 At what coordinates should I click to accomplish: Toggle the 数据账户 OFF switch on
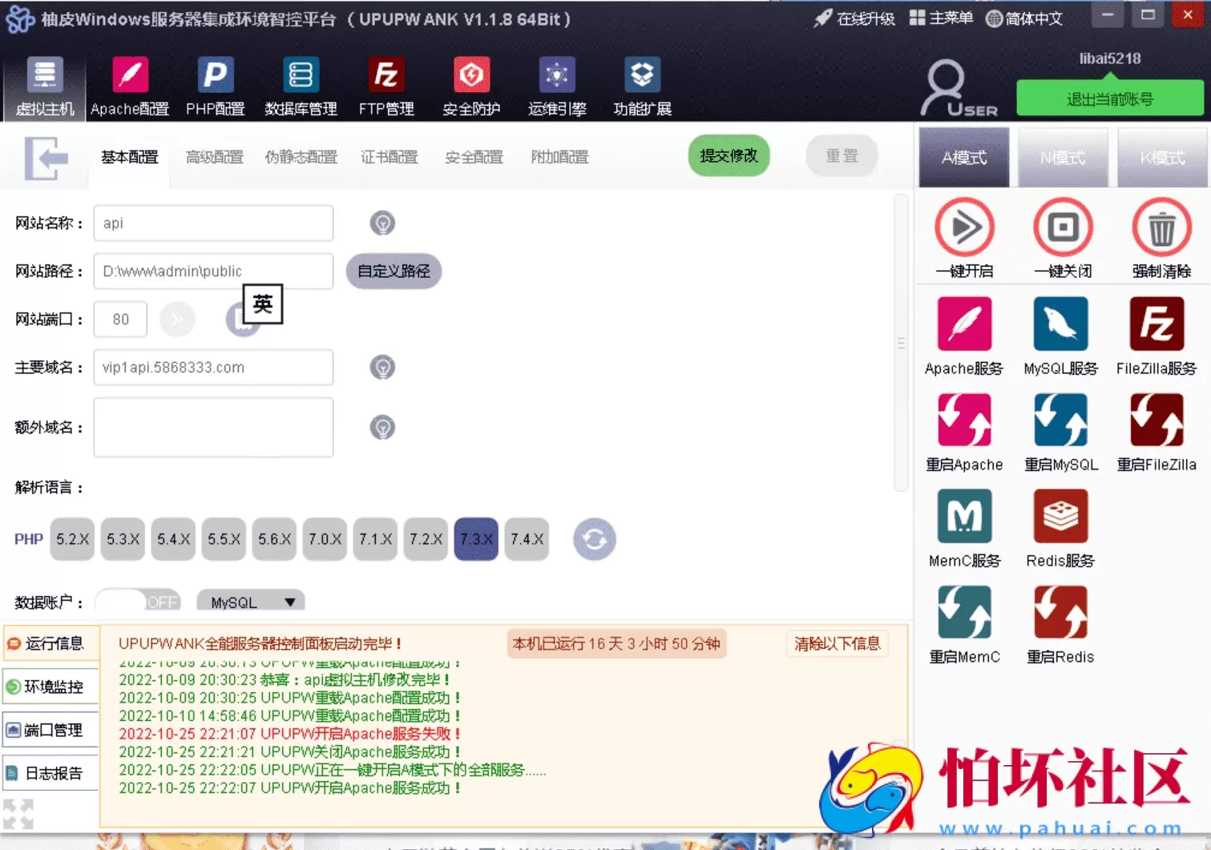(138, 601)
